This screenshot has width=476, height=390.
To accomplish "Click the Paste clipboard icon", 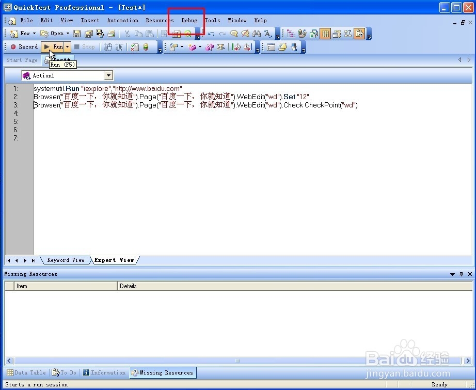I will pyautogui.click(x=150, y=34).
